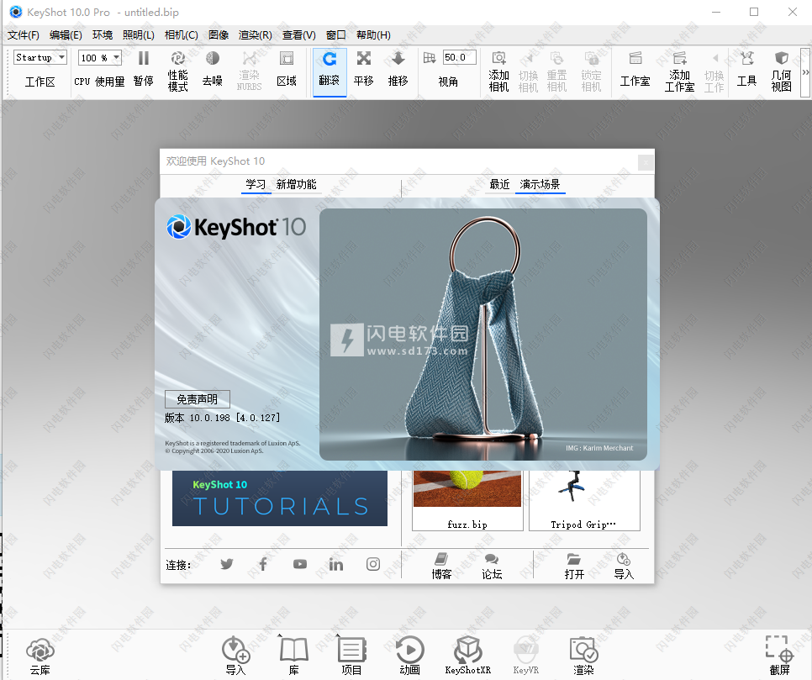
Task: Toggle the 库 library panel
Action: point(293,656)
